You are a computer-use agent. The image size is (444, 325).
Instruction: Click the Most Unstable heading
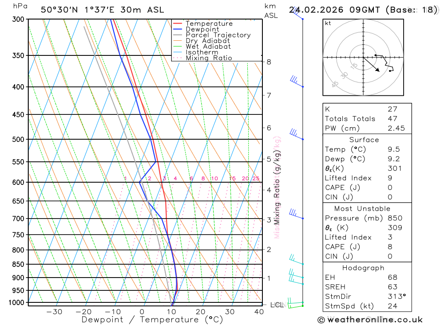[362, 209]
